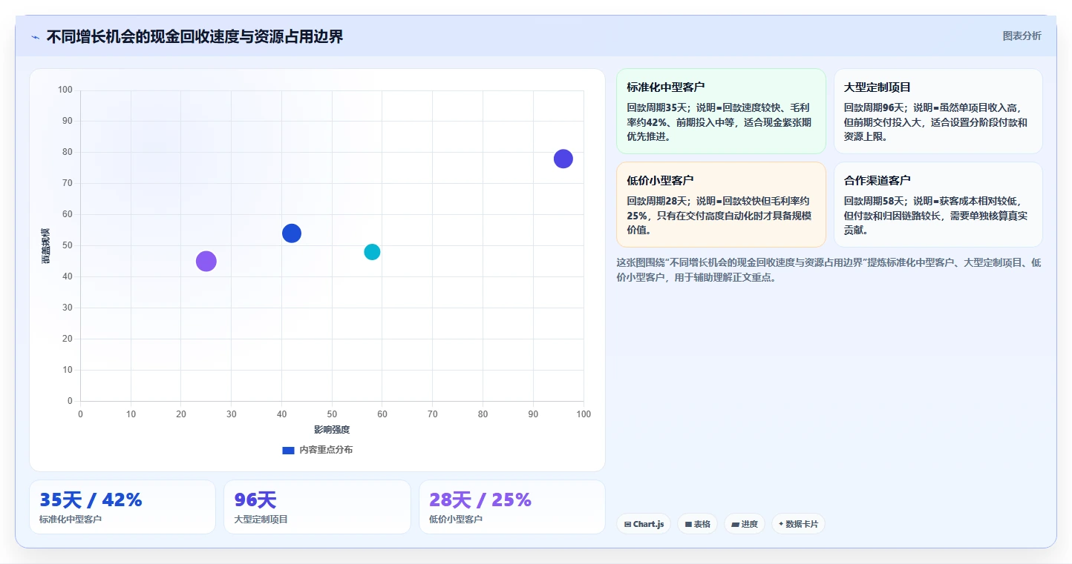Click the lightning icon beside the chart title
Image resolution: width=1072 pixels, height=564 pixels.
(x=36, y=37)
